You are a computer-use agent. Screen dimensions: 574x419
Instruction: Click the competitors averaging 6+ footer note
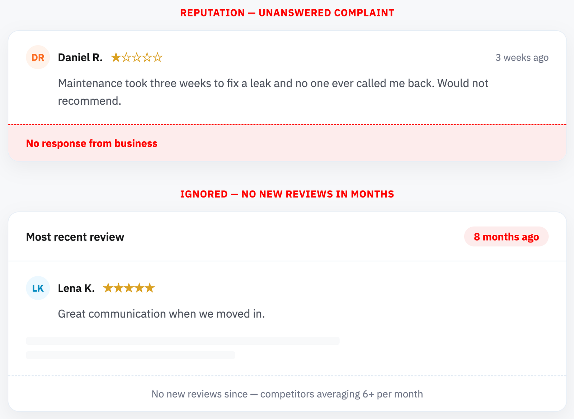287,394
